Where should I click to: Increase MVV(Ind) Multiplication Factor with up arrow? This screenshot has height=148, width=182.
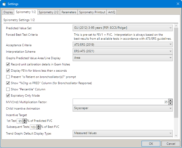[170, 100]
